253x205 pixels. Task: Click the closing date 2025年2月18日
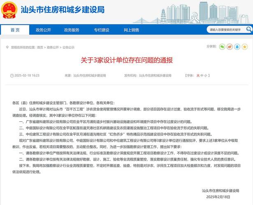click(x=218, y=197)
